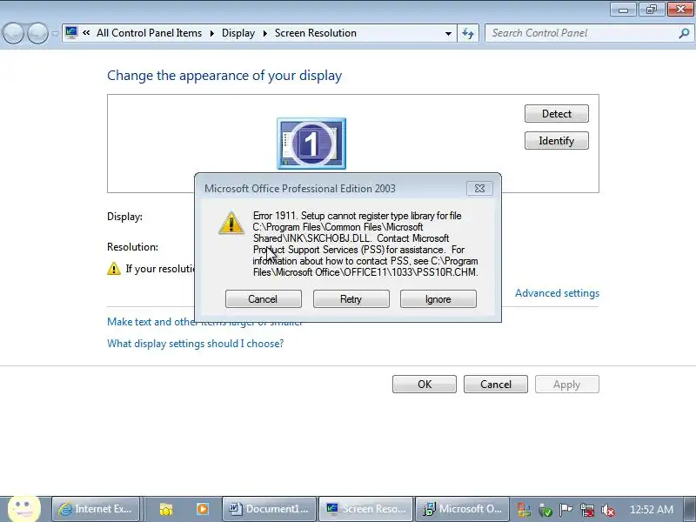Click Cancel in Screen Resolution window
Image resolution: width=696 pixels, height=522 pixels.
(x=496, y=384)
